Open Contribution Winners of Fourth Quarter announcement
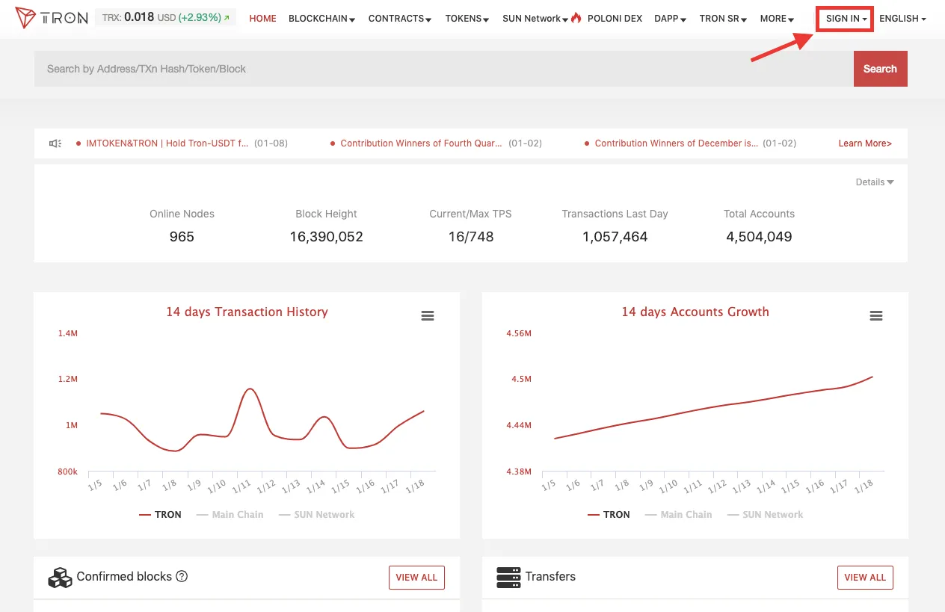 coord(421,143)
